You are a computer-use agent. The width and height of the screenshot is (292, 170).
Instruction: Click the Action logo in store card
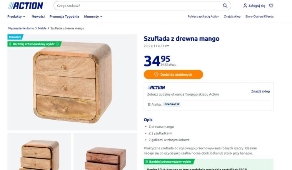tap(156, 87)
